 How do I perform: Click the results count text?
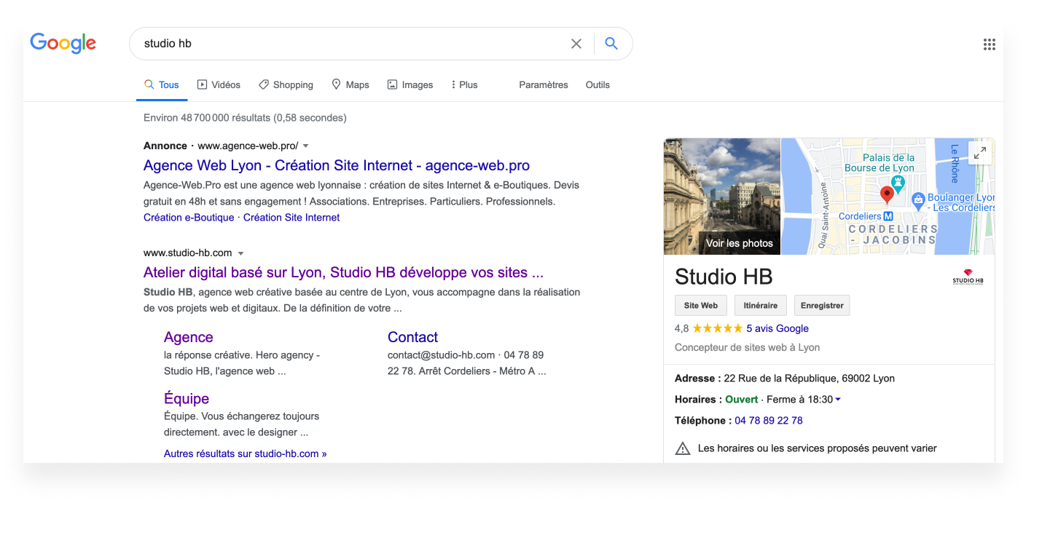245,118
